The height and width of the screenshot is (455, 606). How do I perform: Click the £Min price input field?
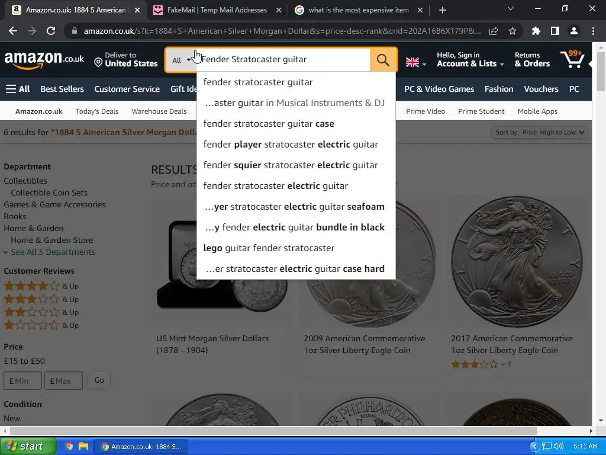pyautogui.click(x=23, y=381)
